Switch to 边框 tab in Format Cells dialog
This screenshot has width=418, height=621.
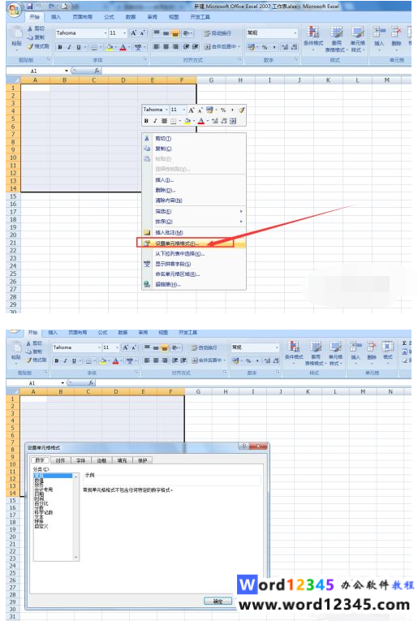click(x=101, y=460)
